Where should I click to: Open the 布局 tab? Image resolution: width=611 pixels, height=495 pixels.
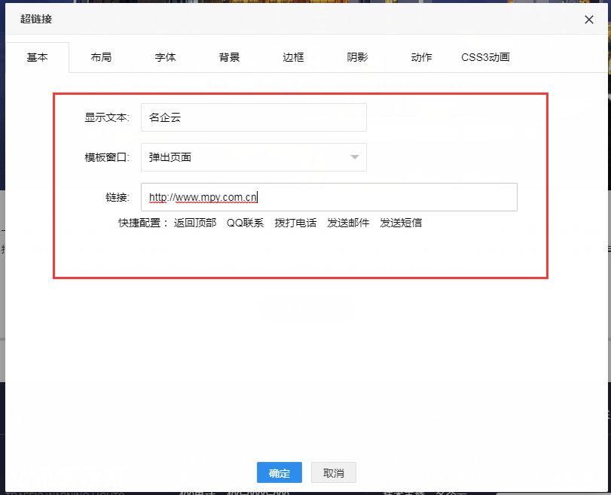pyautogui.click(x=101, y=57)
